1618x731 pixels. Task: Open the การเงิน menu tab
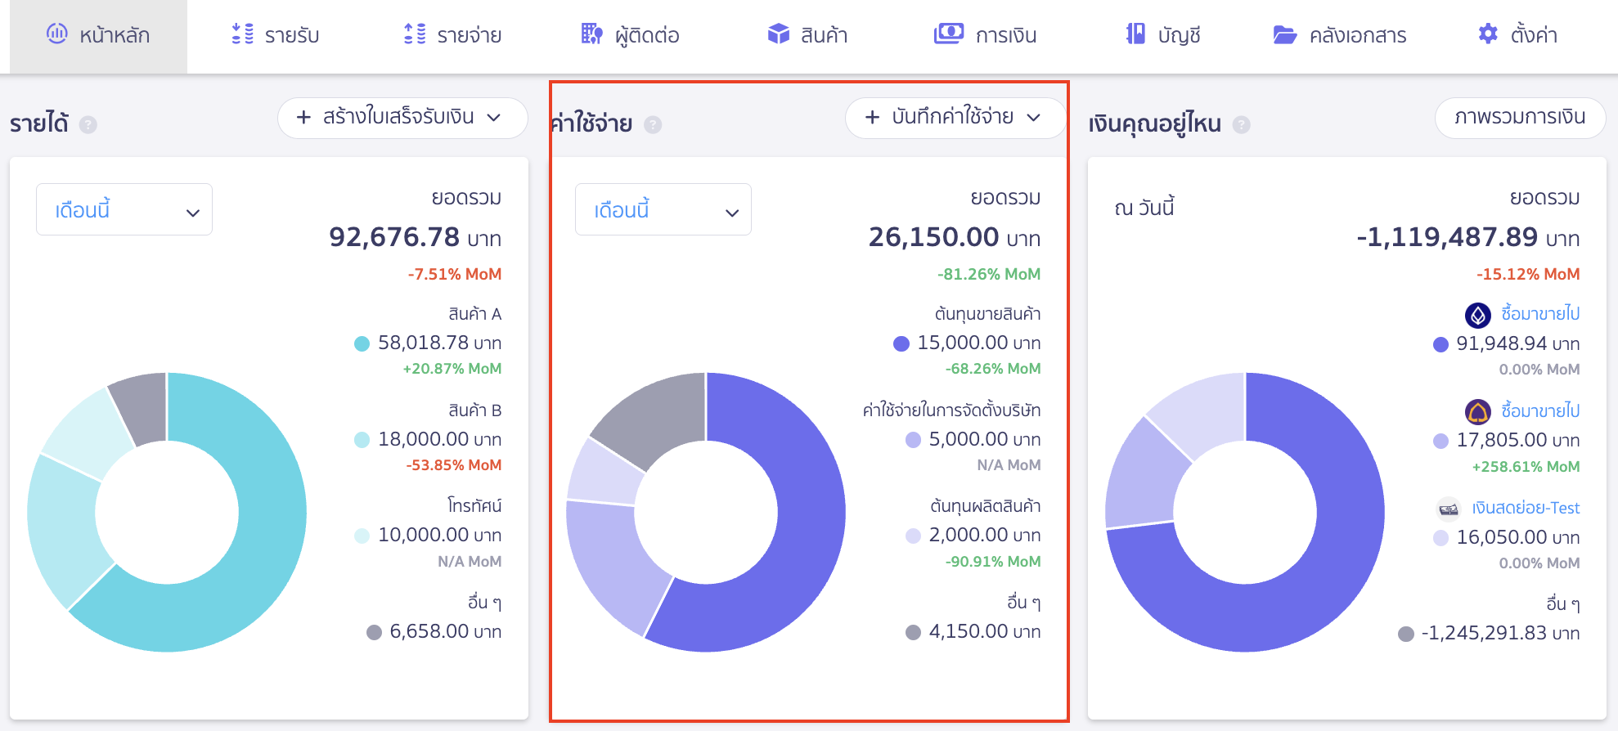(986, 35)
